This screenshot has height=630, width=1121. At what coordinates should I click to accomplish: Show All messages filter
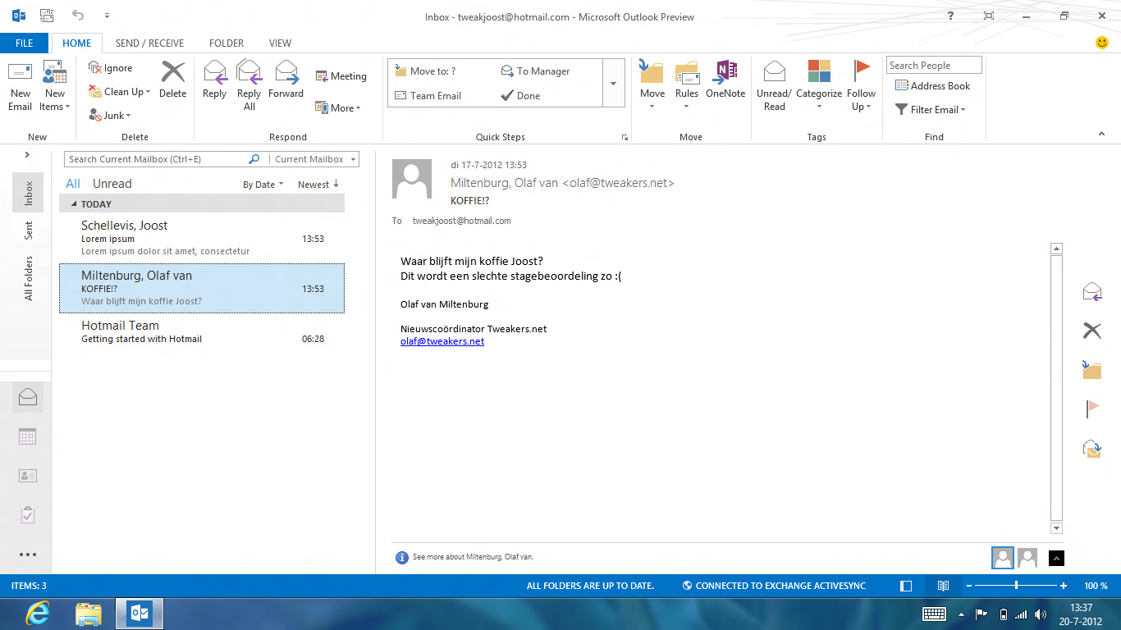73,184
